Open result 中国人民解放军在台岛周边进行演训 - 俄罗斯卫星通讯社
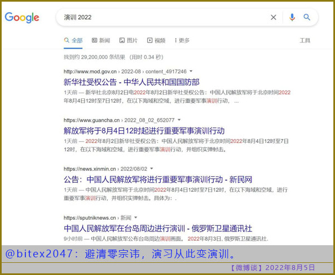This screenshot has height=275, width=335. 158,229
